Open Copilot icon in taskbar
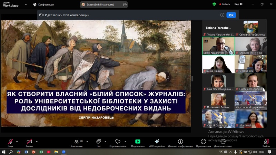 [x=19, y=152]
